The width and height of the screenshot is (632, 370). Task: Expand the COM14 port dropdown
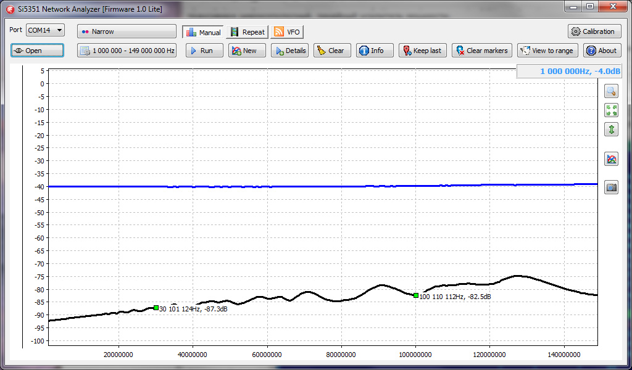click(x=45, y=30)
